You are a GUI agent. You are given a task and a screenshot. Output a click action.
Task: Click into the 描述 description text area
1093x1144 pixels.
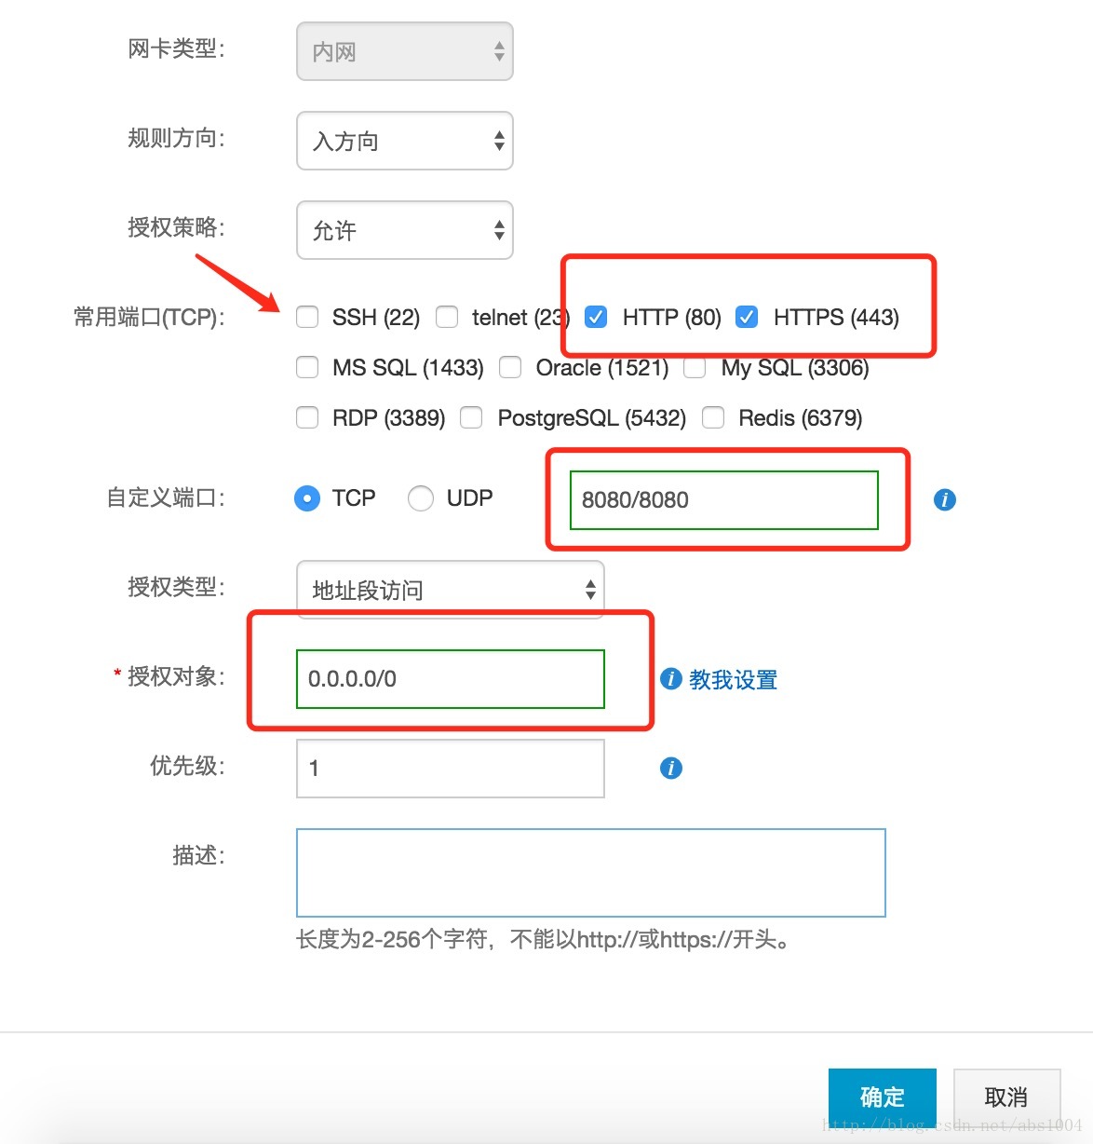click(x=591, y=873)
